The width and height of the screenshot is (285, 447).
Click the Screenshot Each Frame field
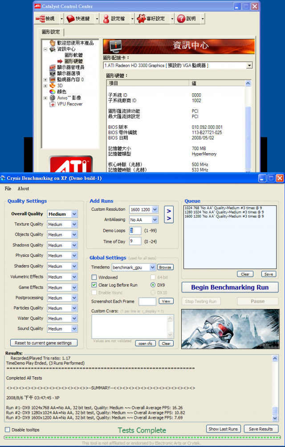click(147, 301)
